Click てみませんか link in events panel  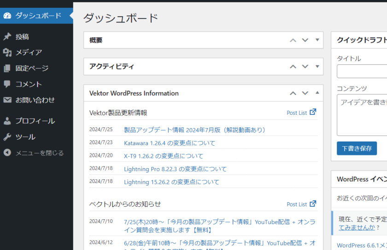point(357,227)
